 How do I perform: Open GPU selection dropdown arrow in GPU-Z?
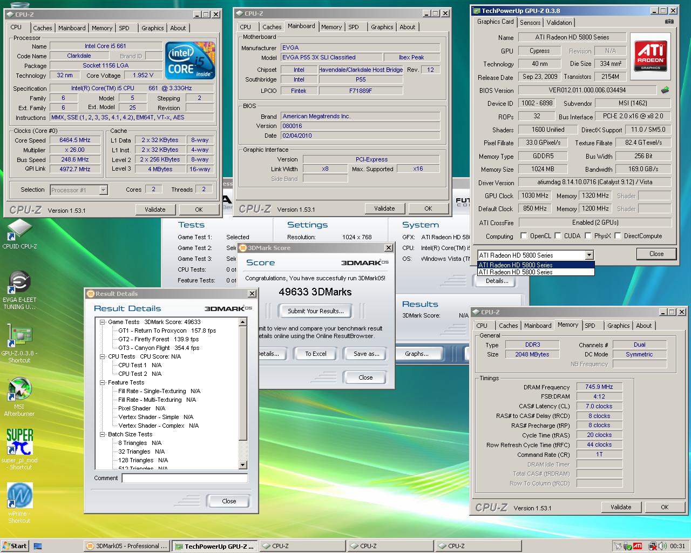point(589,255)
